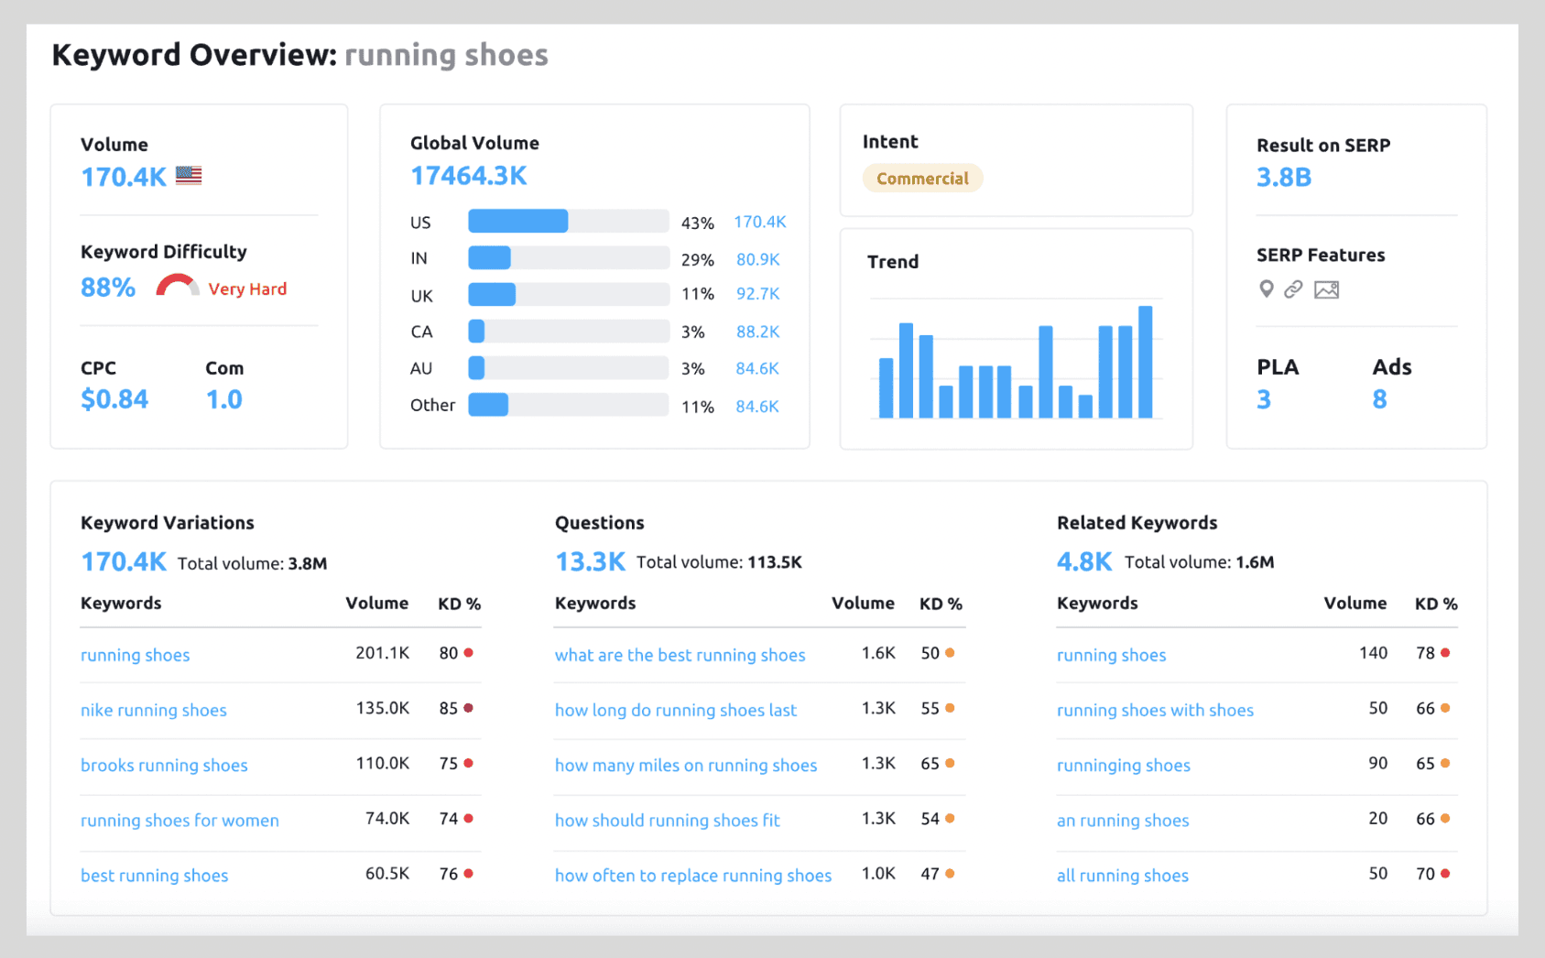Click the location pin SERP feature icon
Screen dimensions: 1545x958
pyautogui.click(x=1266, y=289)
